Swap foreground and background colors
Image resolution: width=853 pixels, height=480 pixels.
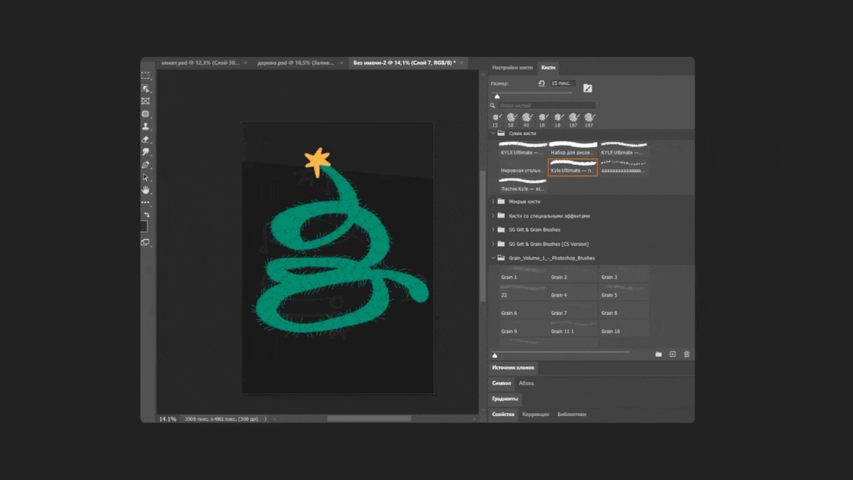click(x=146, y=215)
